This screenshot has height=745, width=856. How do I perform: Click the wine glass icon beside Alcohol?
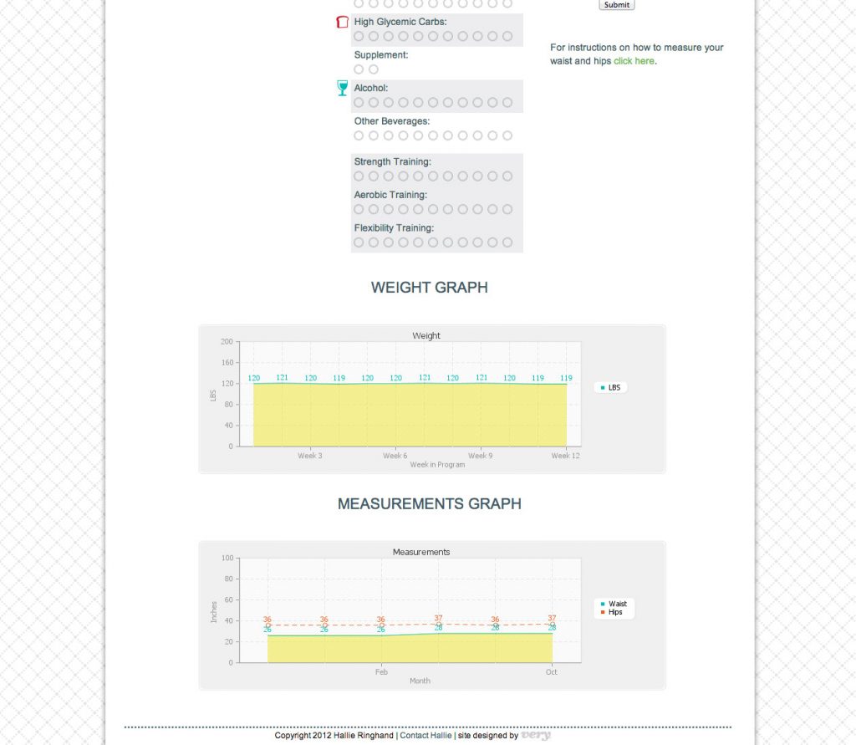(x=341, y=88)
